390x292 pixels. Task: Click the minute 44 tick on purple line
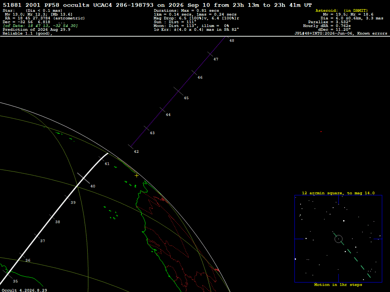pyautogui.click(x=162, y=109)
